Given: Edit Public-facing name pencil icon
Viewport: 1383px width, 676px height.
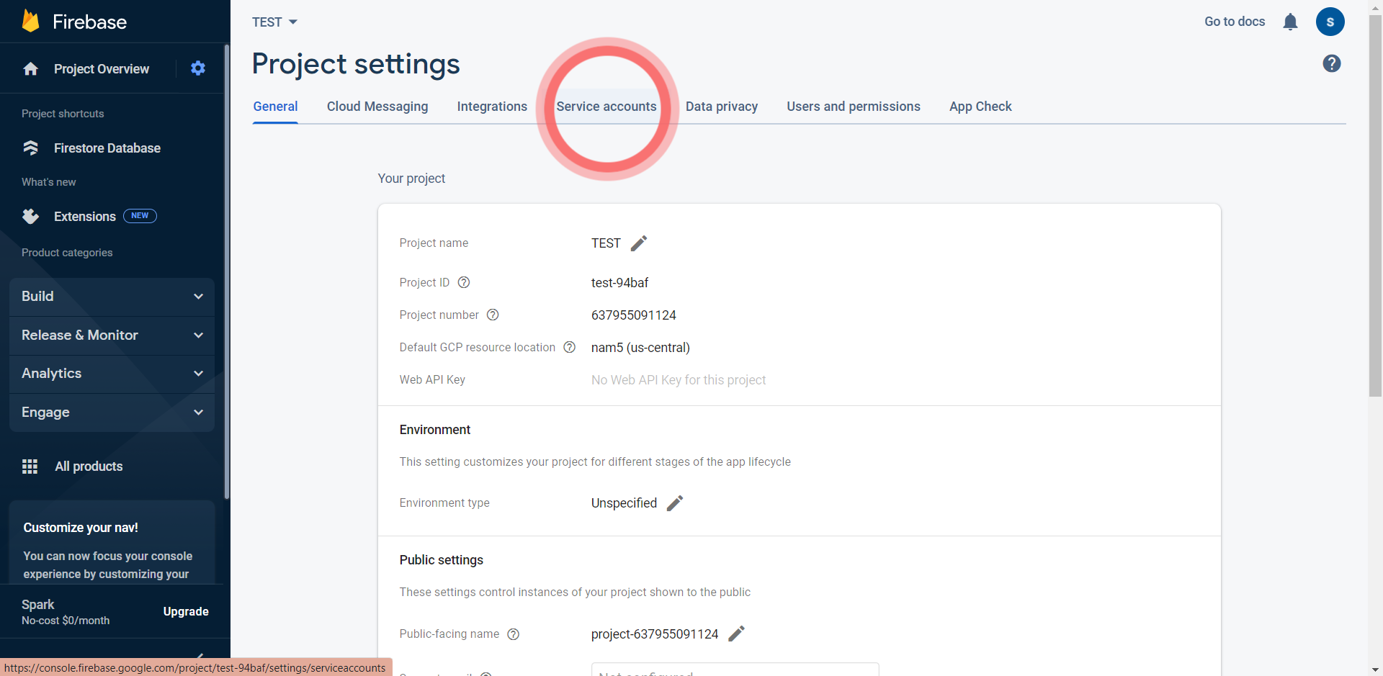Looking at the screenshot, I should coord(736,634).
